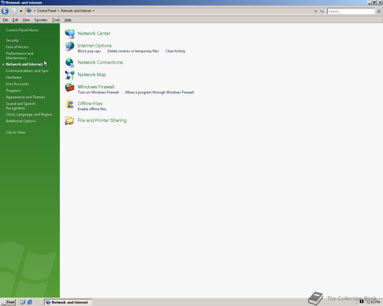Click the Clear history link
This screenshot has width=383, height=306.
point(175,51)
